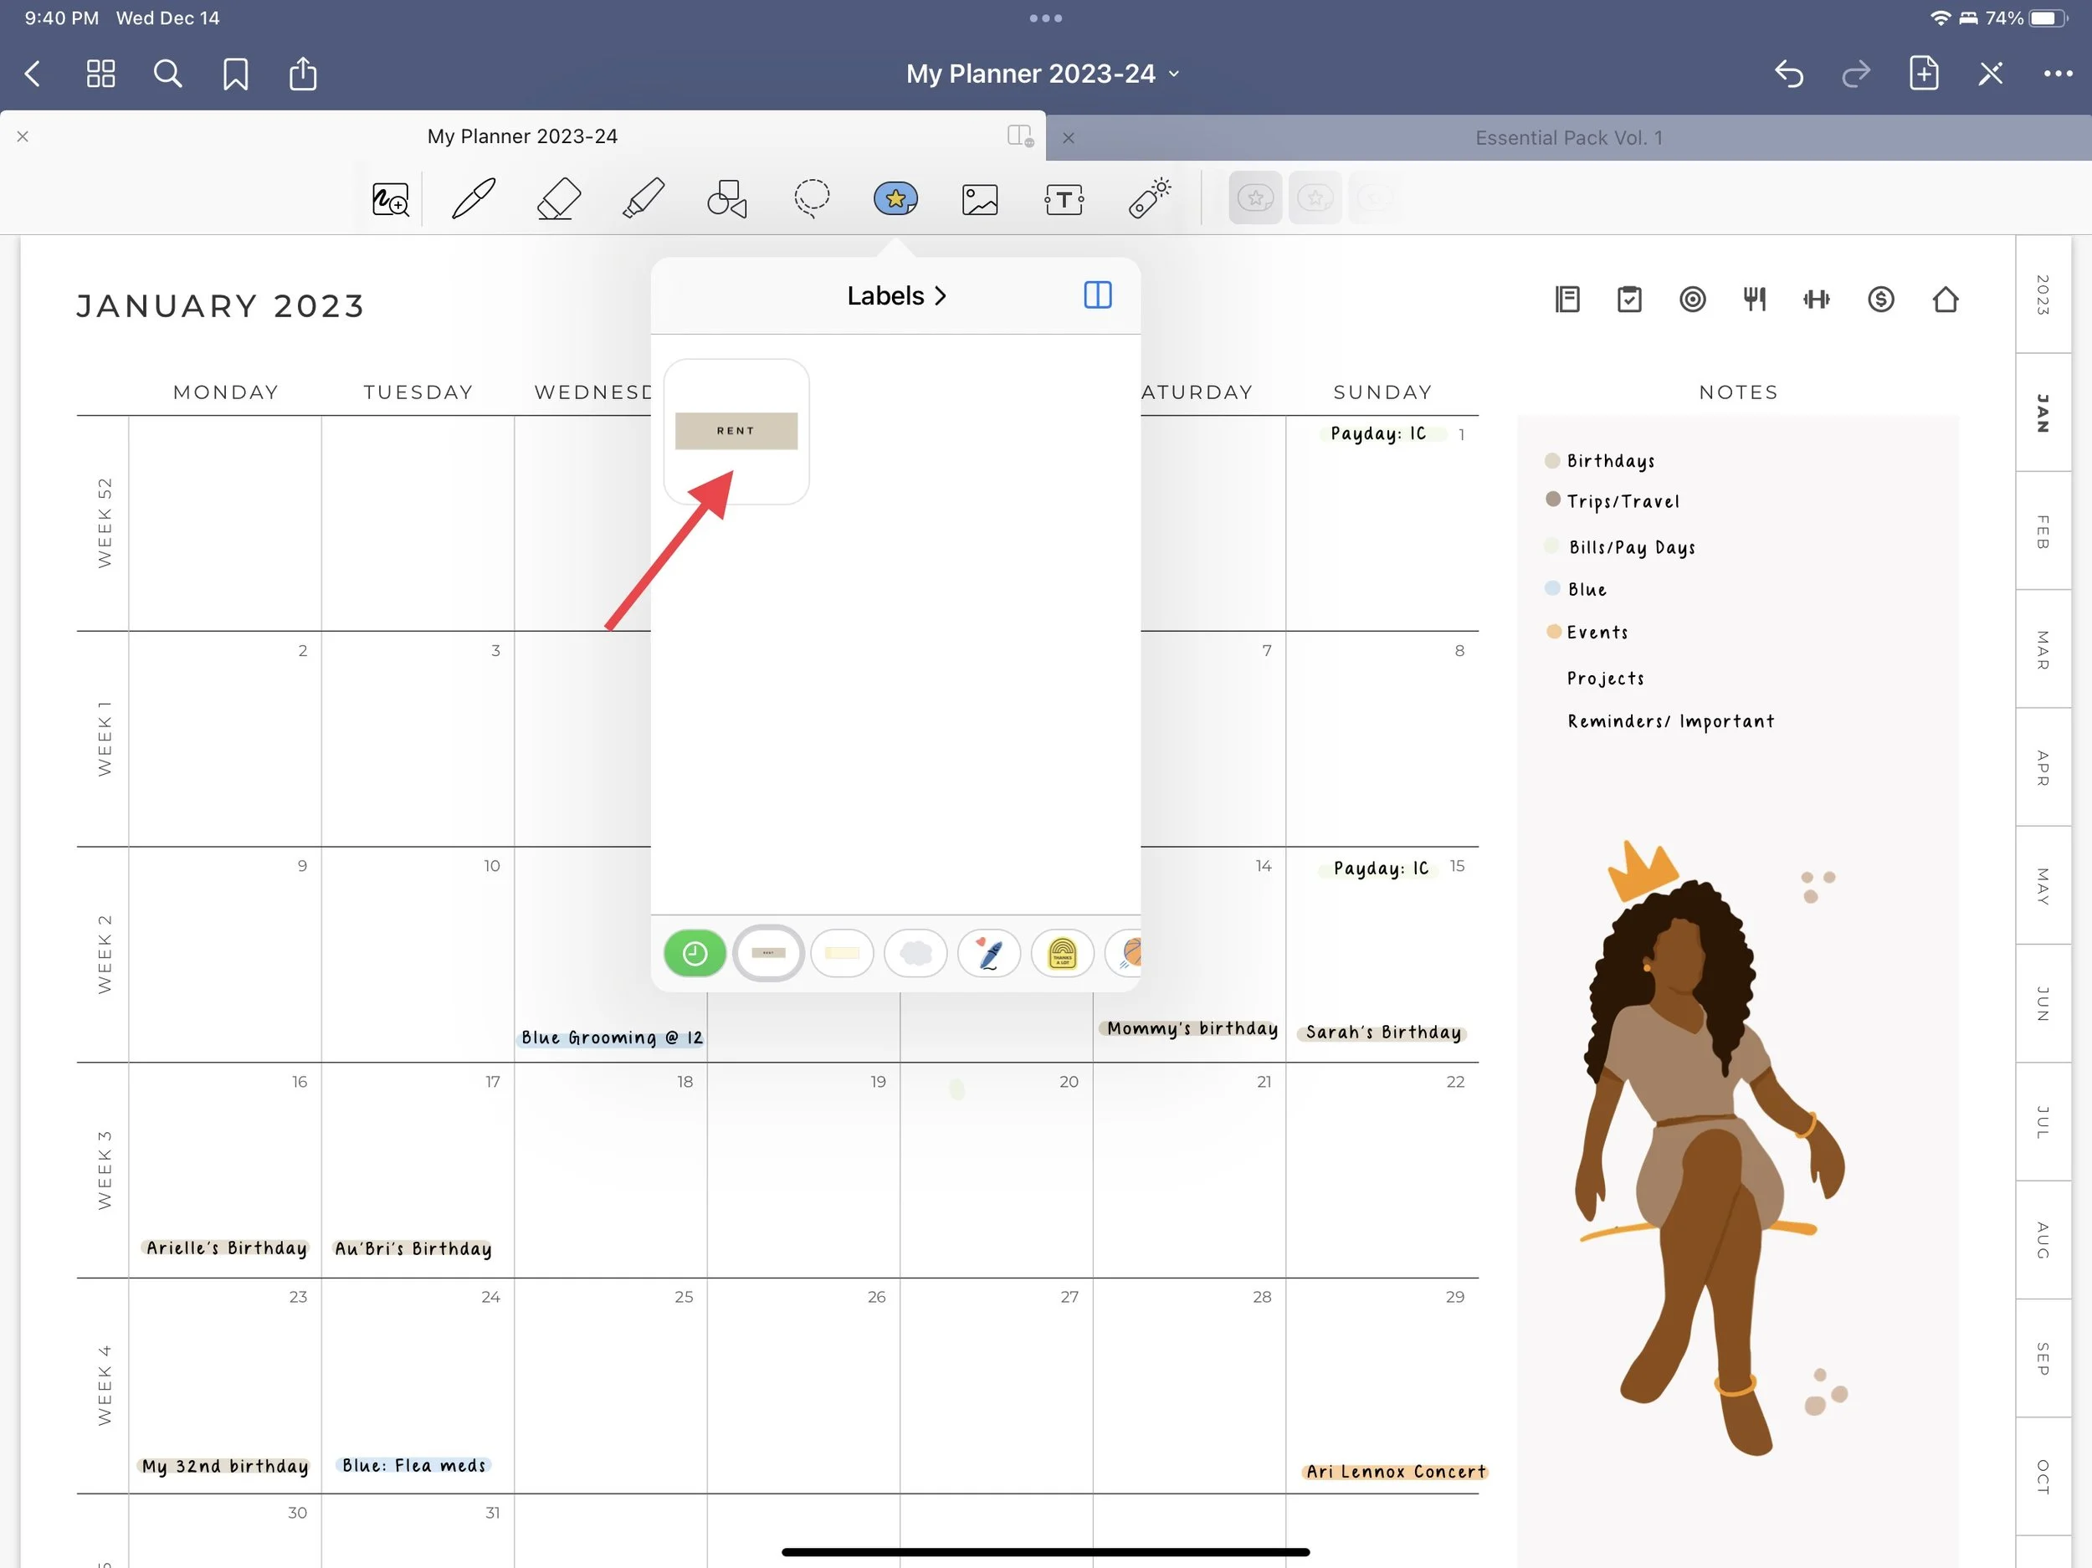Select the Highlighter tool
The height and width of the screenshot is (1568, 2092).
[643, 198]
